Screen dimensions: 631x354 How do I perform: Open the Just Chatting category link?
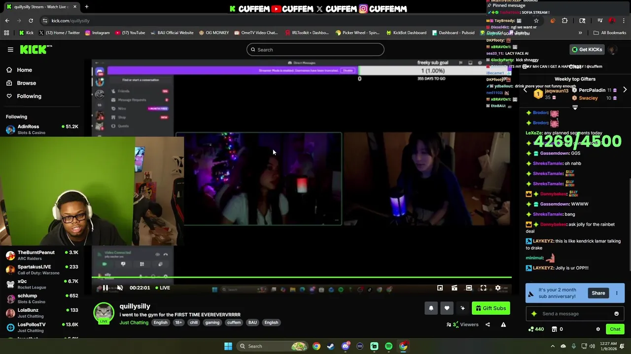click(x=134, y=323)
